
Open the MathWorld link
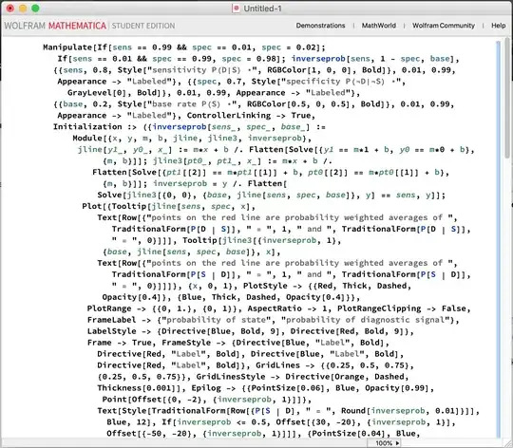pos(378,26)
